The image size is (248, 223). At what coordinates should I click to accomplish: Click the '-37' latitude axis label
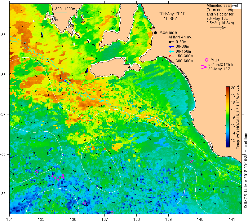[3, 114]
